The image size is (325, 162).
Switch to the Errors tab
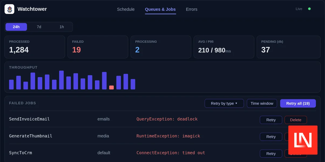191,9
